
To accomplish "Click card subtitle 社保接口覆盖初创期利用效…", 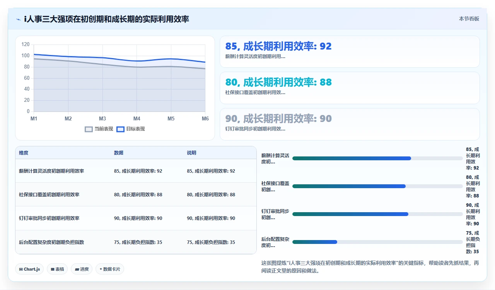I will click(x=255, y=93).
